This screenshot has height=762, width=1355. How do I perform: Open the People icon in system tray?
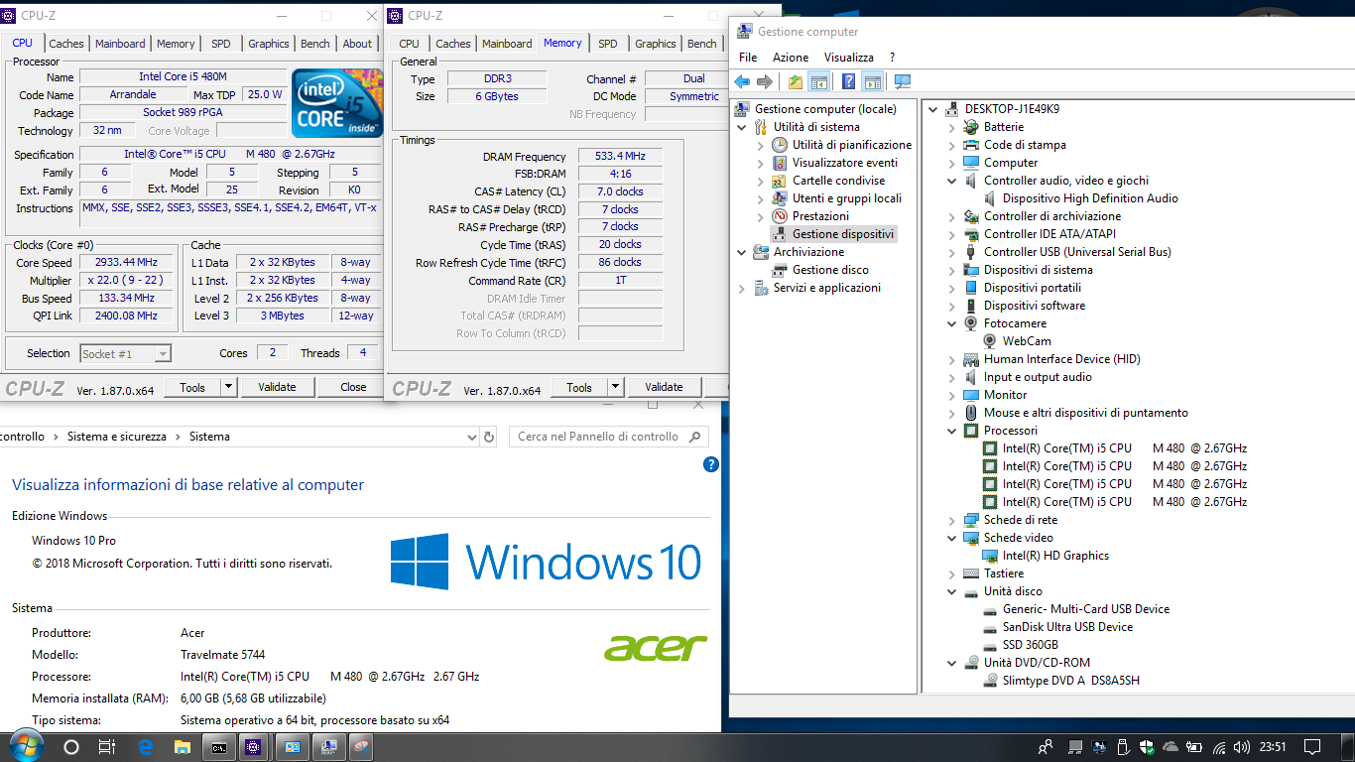tap(1046, 747)
